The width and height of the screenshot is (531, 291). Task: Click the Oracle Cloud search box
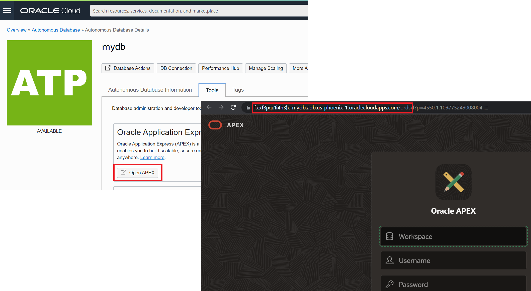click(x=198, y=11)
